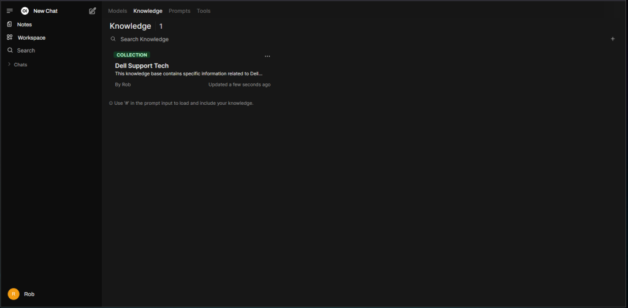Click the Open WebUI logo icon

tap(25, 11)
